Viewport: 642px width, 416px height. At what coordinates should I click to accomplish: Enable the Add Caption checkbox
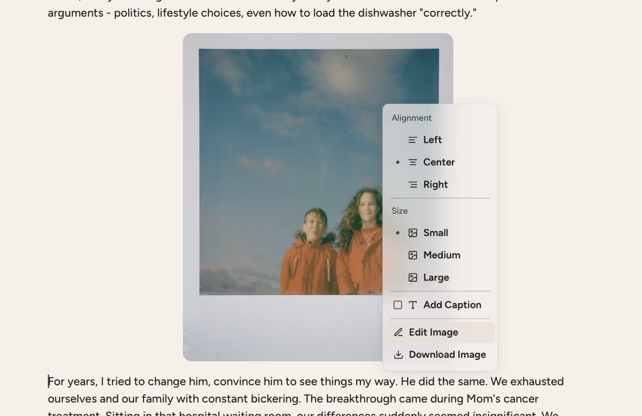398,305
